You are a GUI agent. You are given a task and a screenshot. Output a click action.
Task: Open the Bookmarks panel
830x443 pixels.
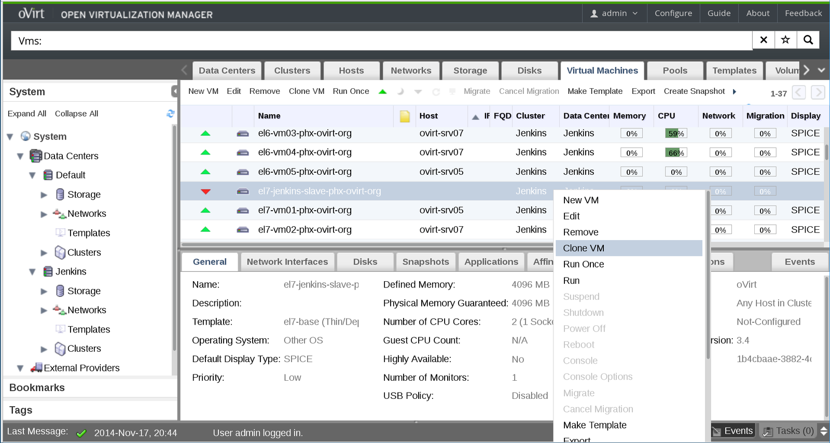click(x=90, y=387)
